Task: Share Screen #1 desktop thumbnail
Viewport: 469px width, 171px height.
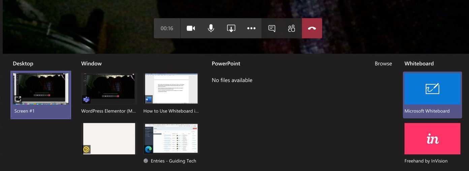Action: pos(41,89)
